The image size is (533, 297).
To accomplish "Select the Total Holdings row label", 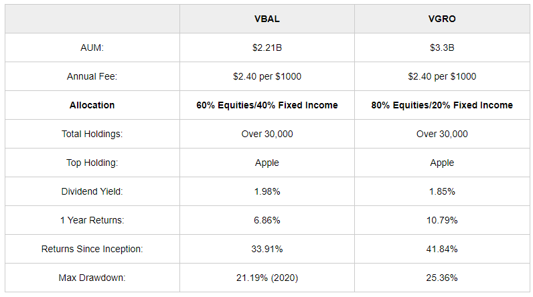I will pos(92,134).
